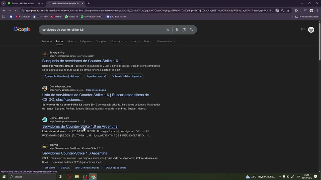Open new browser tab

tap(89, 3)
